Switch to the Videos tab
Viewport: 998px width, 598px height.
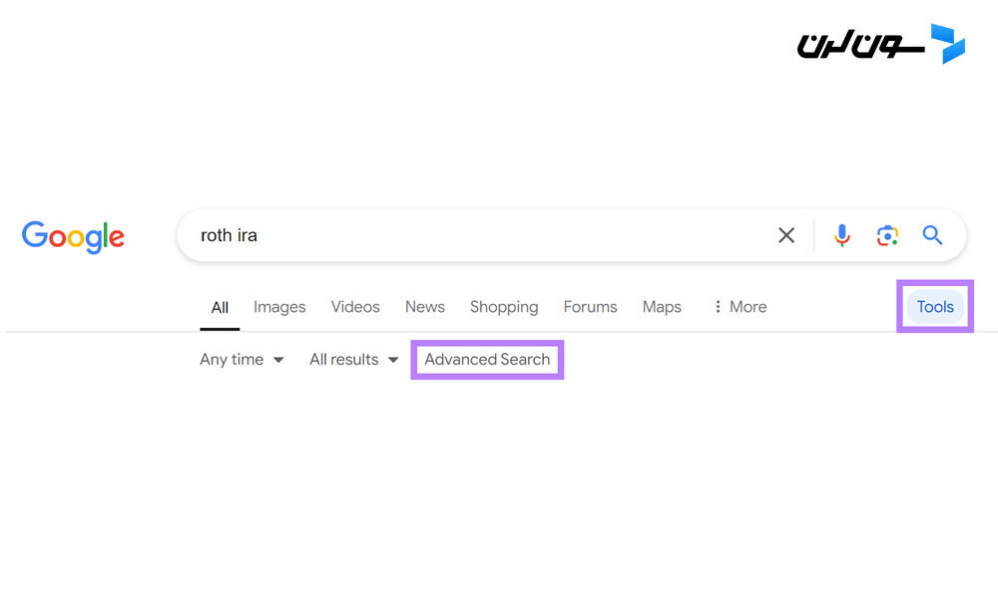[x=355, y=307]
